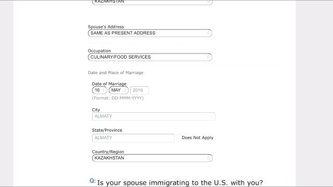Screen dimensions: 333x187
Task: Click the arrow icon on Country/Region select
Action: pos(209,158)
